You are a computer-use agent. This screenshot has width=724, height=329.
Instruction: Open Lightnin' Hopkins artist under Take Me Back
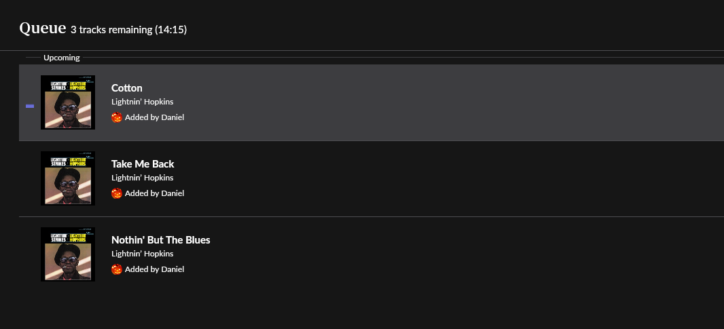coord(143,178)
